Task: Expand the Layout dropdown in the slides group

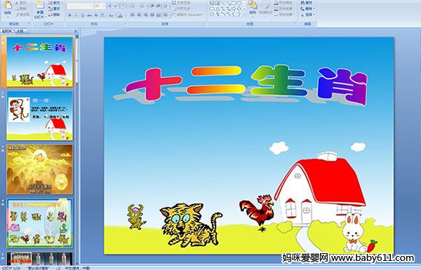Action: [55, 3]
